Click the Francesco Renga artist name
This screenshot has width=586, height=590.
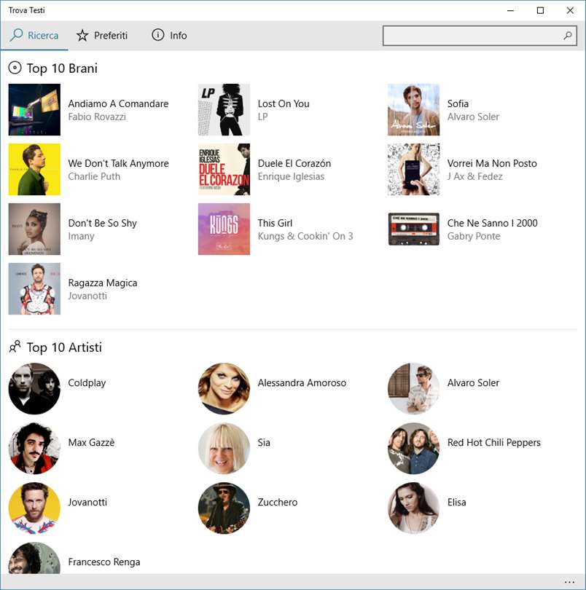[x=104, y=562]
